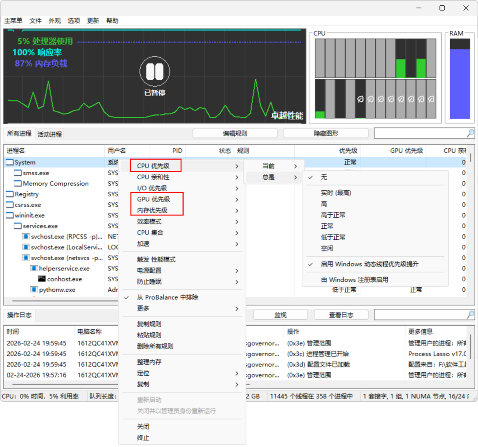Click the magnifier icon in log search box
The height and width of the screenshot is (447, 478).
(470, 315)
